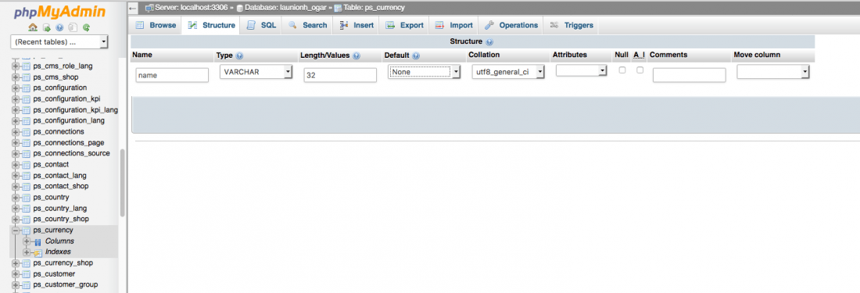Open the Attributes dropdown
This screenshot has height=293, width=860.
click(582, 70)
